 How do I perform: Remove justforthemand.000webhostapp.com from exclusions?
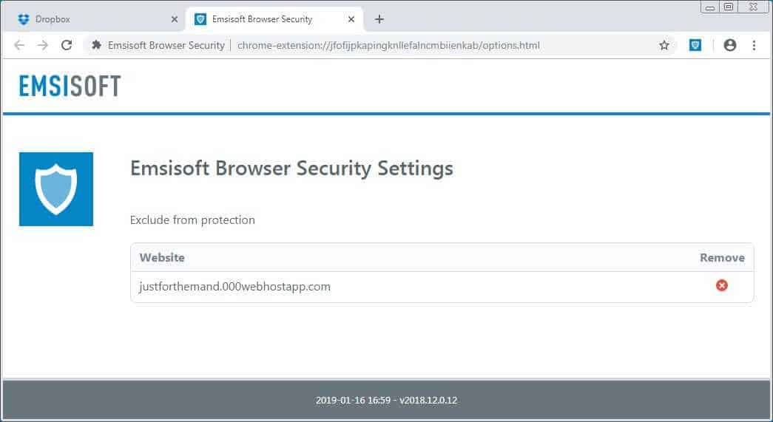pyautogui.click(x=722, y=285)
